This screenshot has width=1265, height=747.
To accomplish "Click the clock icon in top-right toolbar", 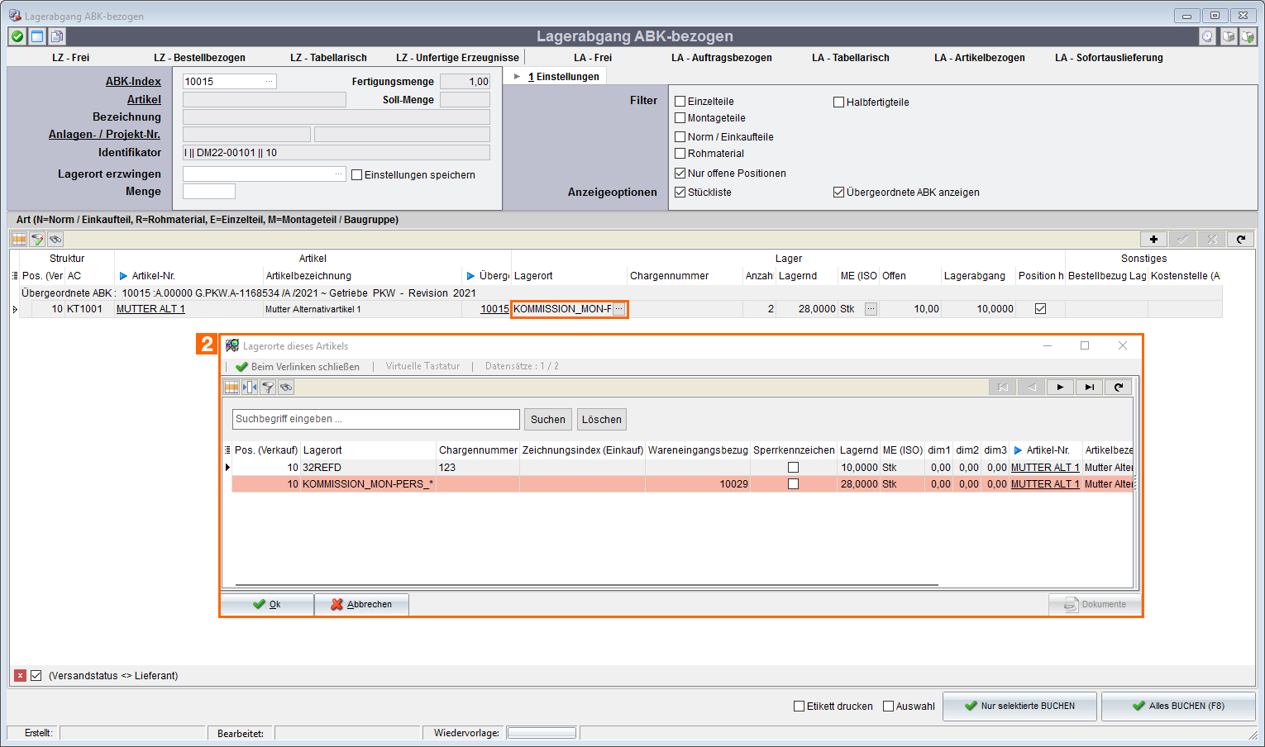I will pyautogui.click(x=1208, y=36).
